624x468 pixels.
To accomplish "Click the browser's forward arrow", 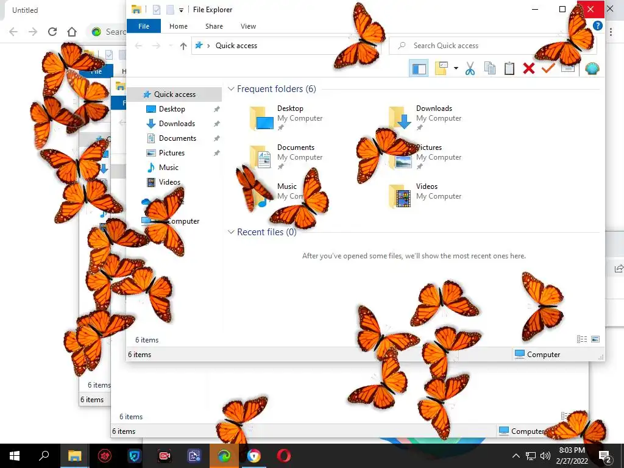I will click(33, 32).
